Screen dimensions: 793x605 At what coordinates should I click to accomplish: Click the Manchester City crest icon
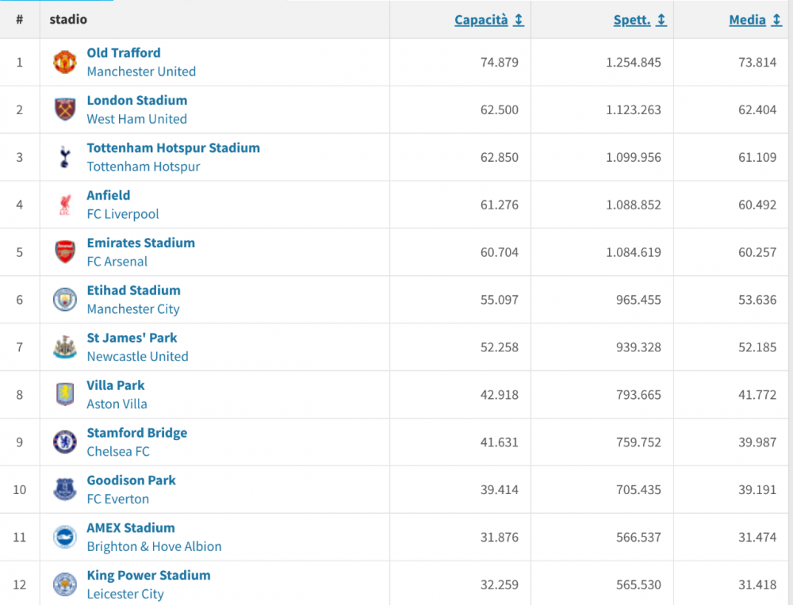(x=65, y=300)
